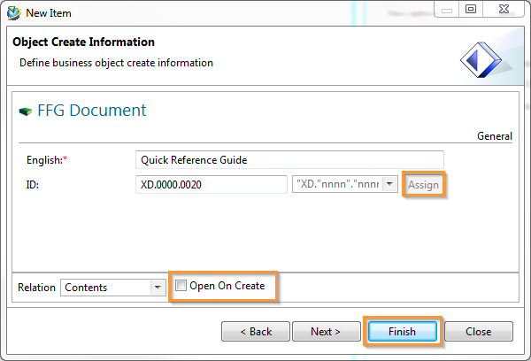Enable the Open On Create checkbox
The height and width of the screenshot is (361, 531).
tap(181, 286)
